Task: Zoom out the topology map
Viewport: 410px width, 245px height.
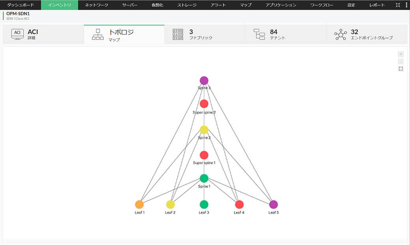Action: [x=401, y=61]
